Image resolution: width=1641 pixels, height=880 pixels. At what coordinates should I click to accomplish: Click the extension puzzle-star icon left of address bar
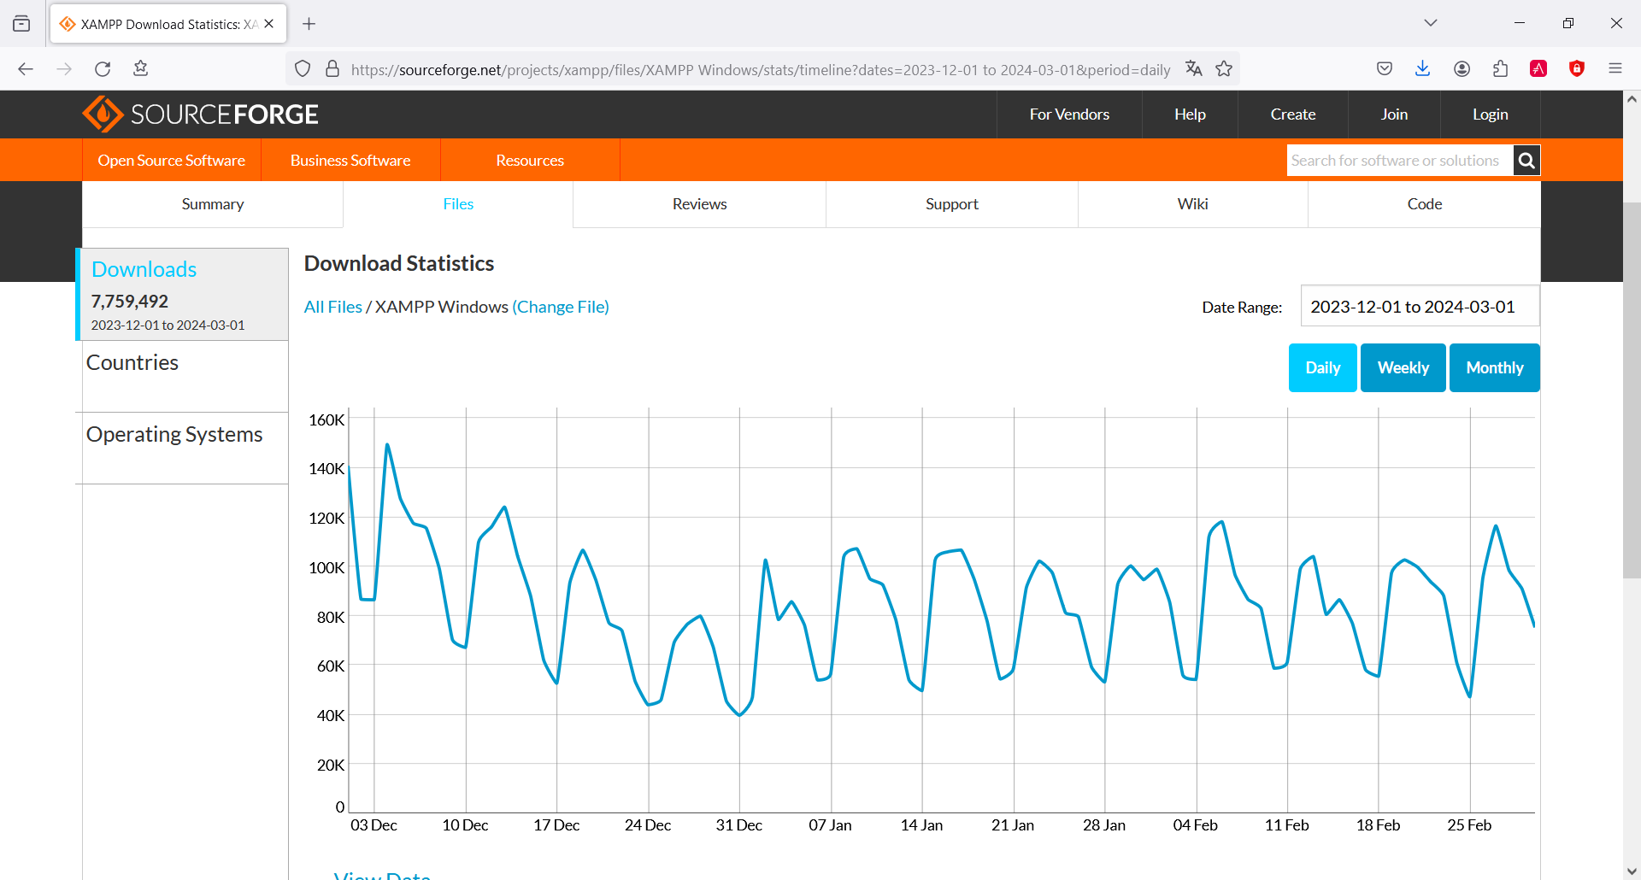pyautogui.click(x=141, y=69)
